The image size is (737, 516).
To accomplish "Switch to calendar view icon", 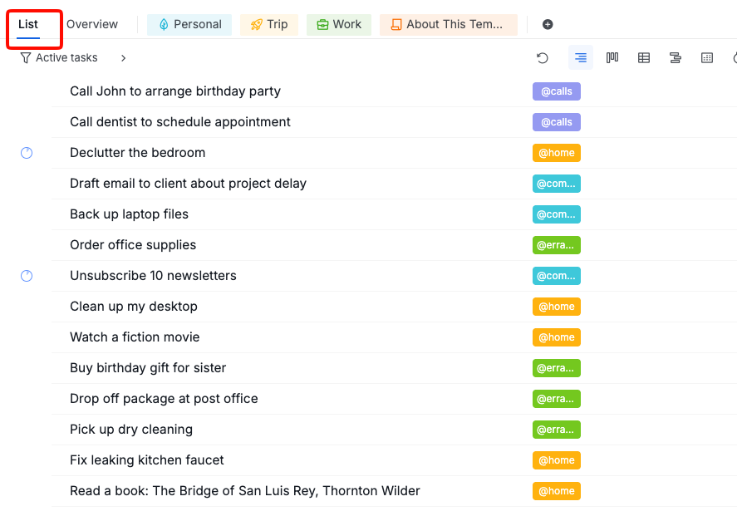I will pos(707,58).
